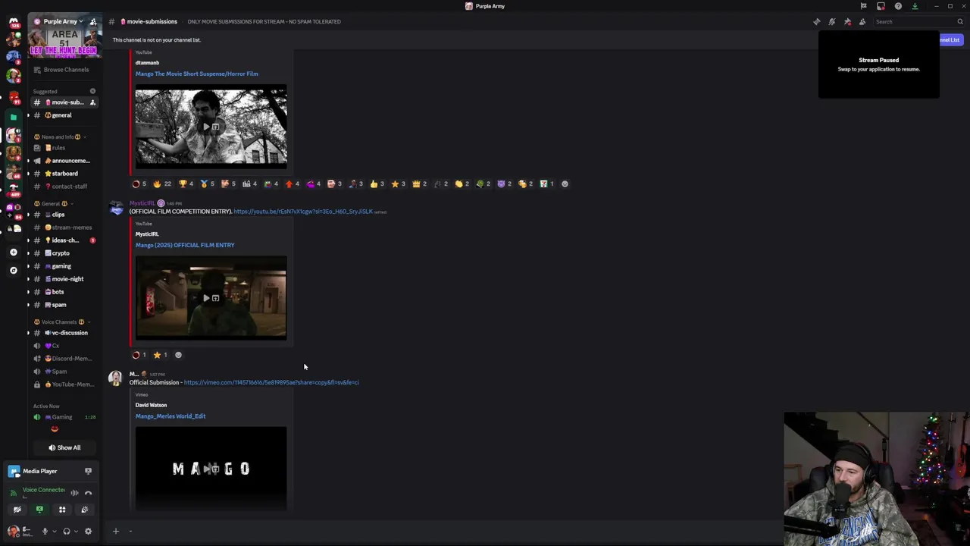The image size is (970, 546).
Task: Add reaction to Mango Movie Short message
Action: [565, 184]
